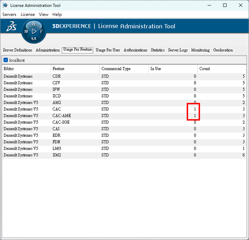Screen dimensions: 249x240
Task: Select the LMG feature row
Action: click(124, 148)
